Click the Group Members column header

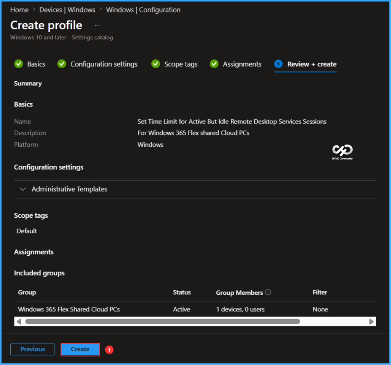[x=239, y=293]
